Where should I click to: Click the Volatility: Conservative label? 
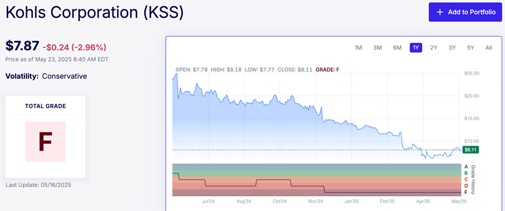click(x=46, y=76)
